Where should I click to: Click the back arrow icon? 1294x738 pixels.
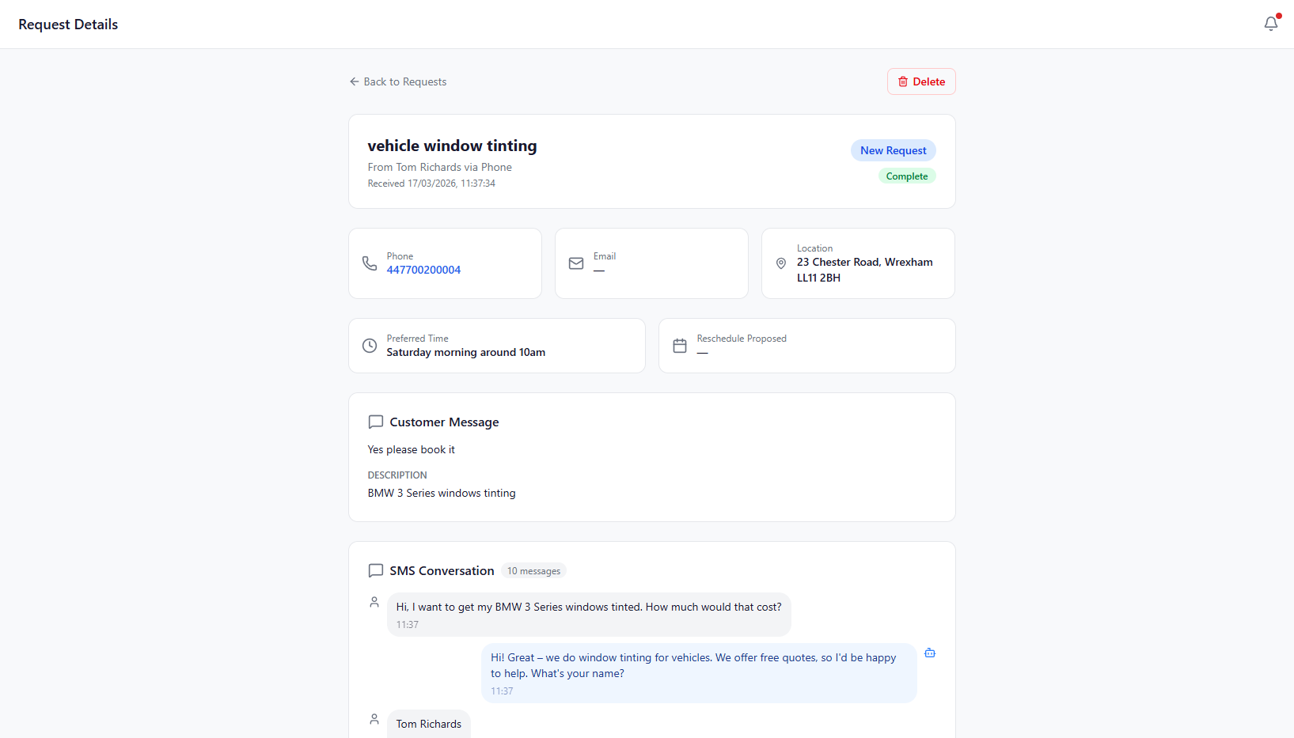[x=354, y=81]
